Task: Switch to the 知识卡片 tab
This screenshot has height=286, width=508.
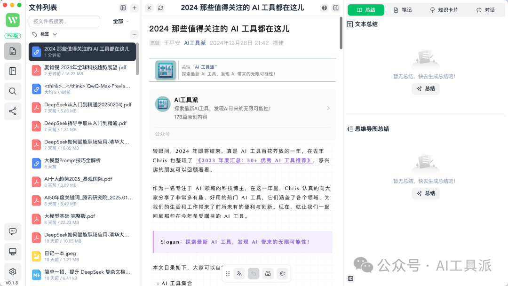Action: (444, 10)
